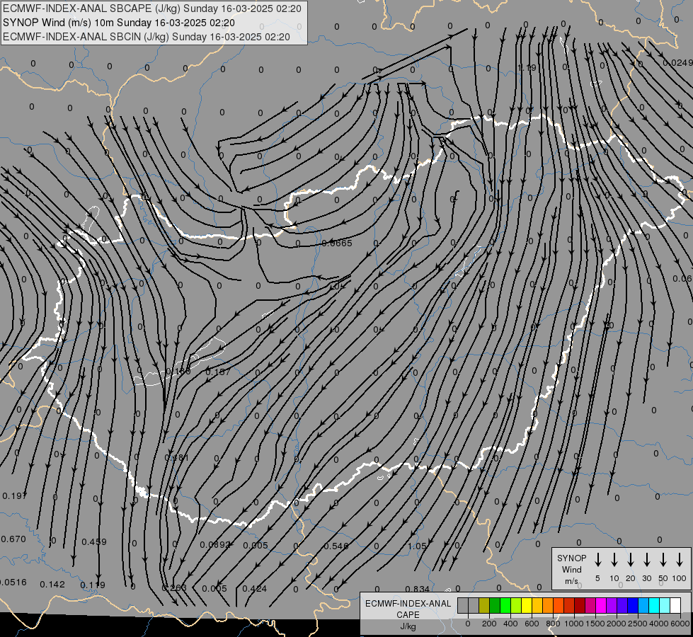This screenshot has width=693, height=637.
Task: Select the map value 1.05
Action: (417, 546)
